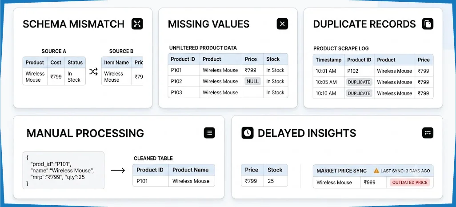The width and height of the screenshot is (456, 207).
Task: Click the Item Name header in Source B
Action: (116, 63)
